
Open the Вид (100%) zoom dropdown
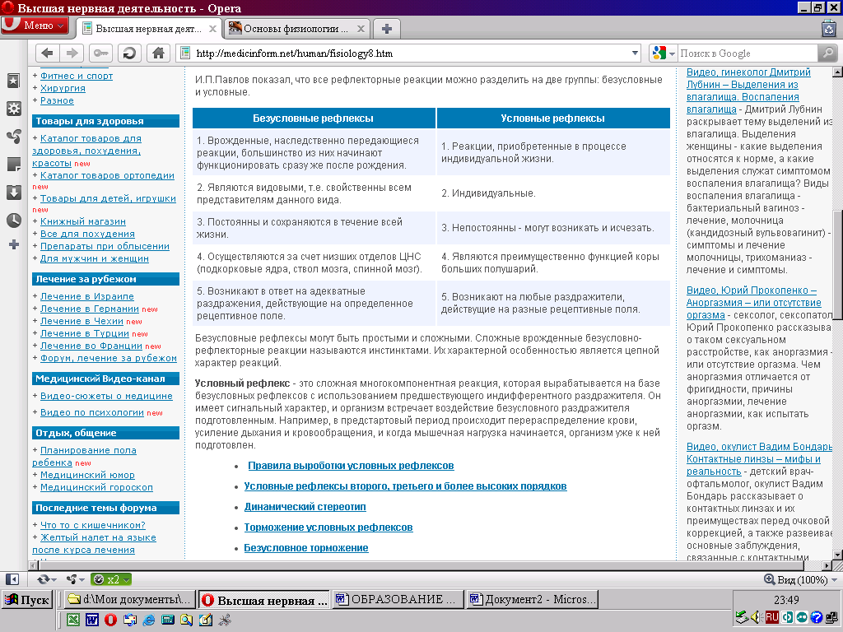pos(802,580)
